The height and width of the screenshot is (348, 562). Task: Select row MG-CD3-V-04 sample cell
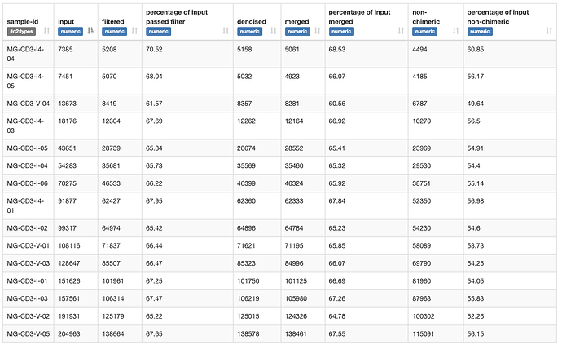tap(29, 104)
